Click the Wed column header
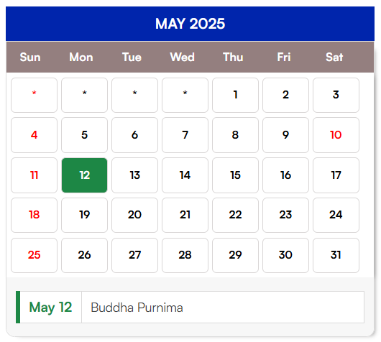The height and width of the screenshot is (342, 381). (x=183, y=57)
